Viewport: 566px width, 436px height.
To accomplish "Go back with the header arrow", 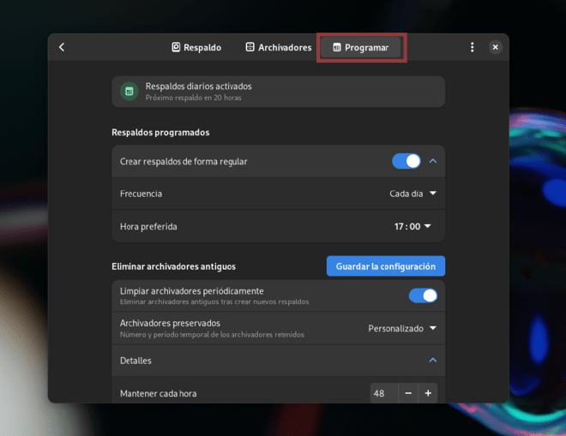I will (62, 47).
